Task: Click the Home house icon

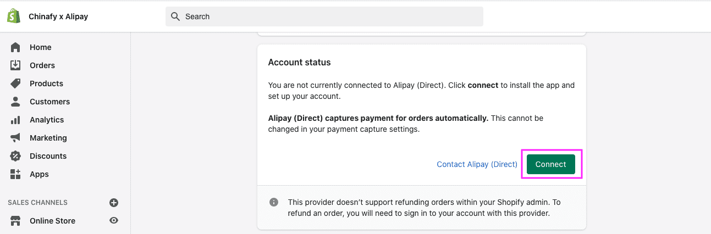Action: pyautogui.click(x=15, y=47)
